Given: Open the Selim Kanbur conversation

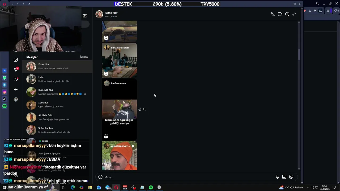Looking at the screenshot, I should click(57, 130).
